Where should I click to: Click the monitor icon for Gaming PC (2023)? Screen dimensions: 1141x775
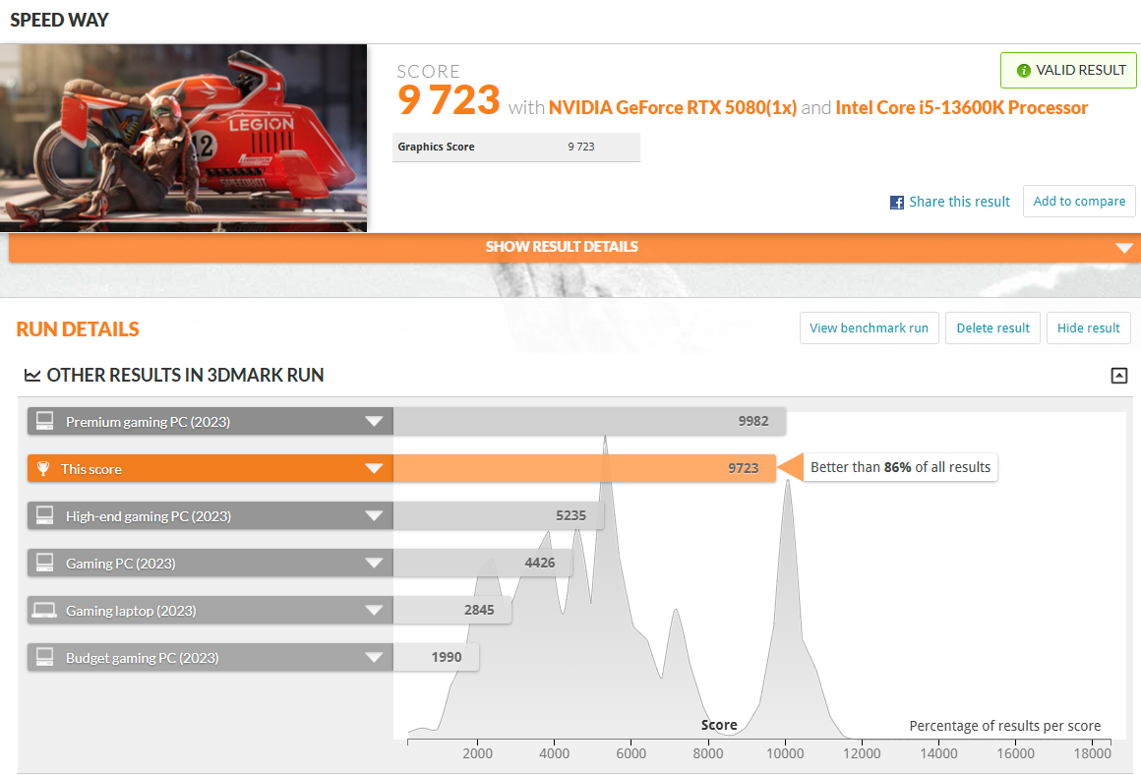click(45, 563)
